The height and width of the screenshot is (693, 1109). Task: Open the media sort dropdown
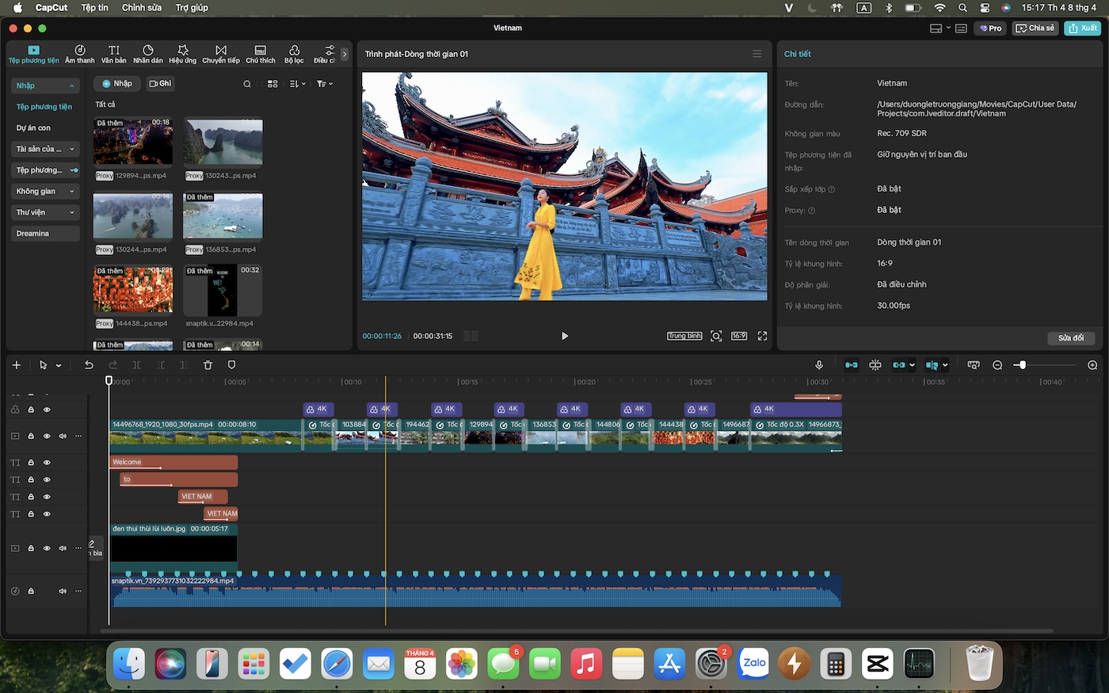tap(298, 84)
